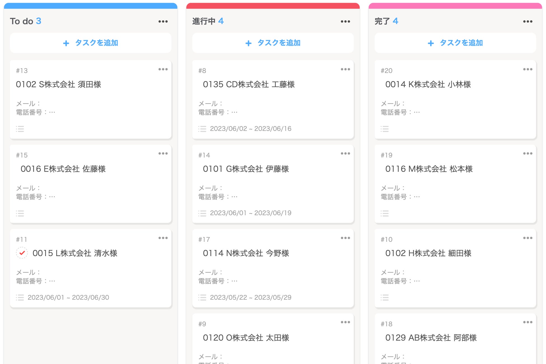
Task: Open the options menu on card #9
Action: tap(345, 322)
